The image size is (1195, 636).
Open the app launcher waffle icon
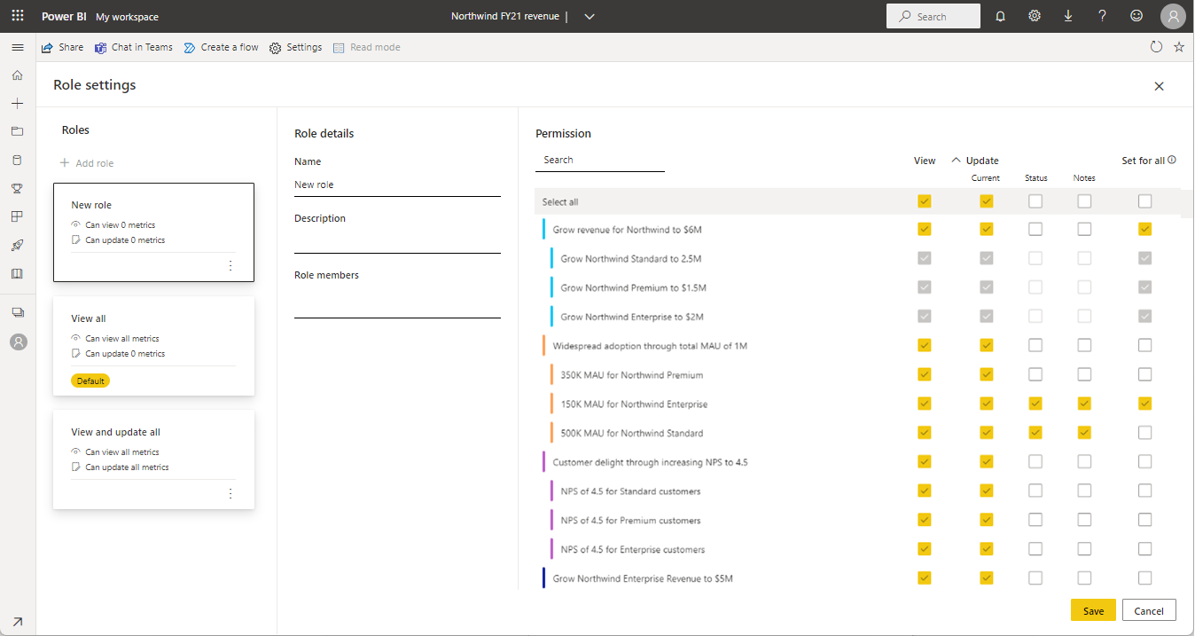[x=18, y=16]
